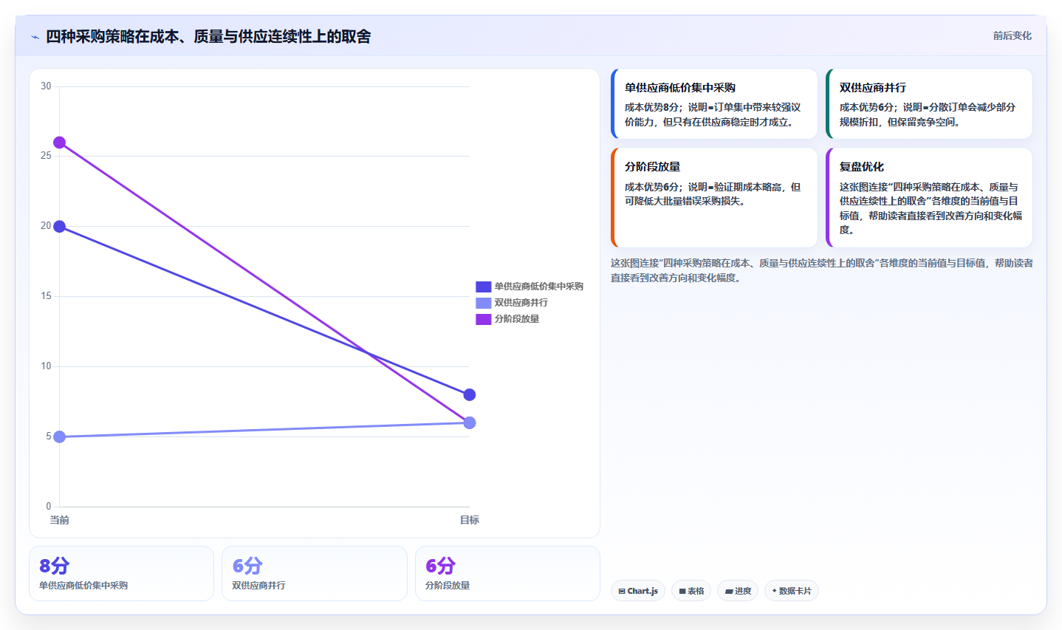Open the 分阶段放量 info card
Image resolution: width=1062 pixels, height=630 pixels.
point(714,198)
